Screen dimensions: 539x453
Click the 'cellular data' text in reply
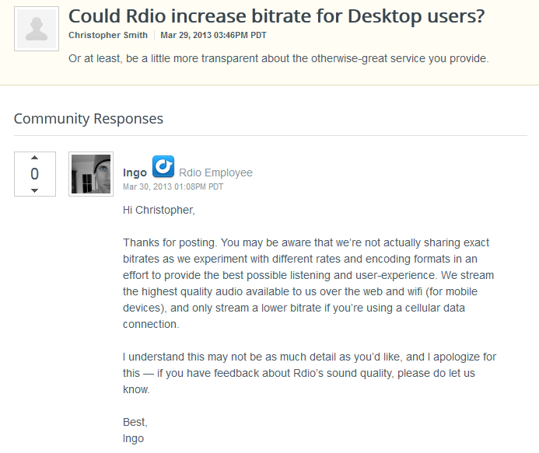[440, 308]
